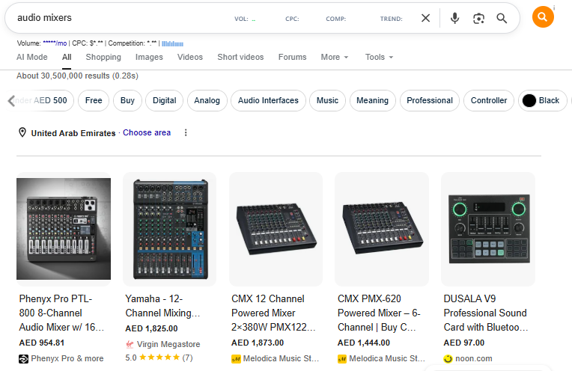Open search by image camera icon

pos(478,18)
